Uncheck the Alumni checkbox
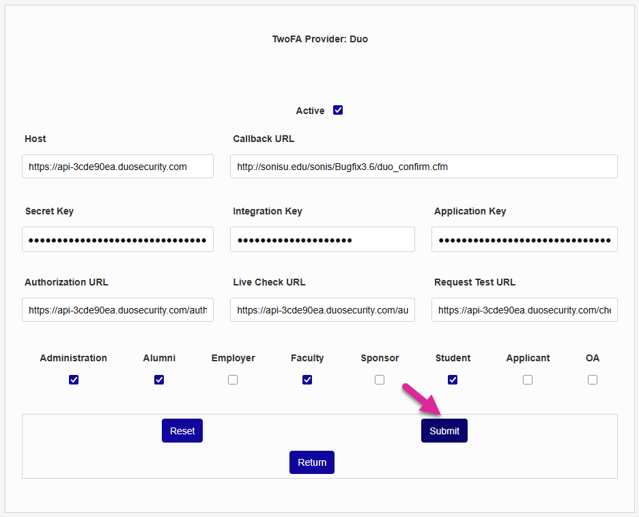 click(159, 380)
